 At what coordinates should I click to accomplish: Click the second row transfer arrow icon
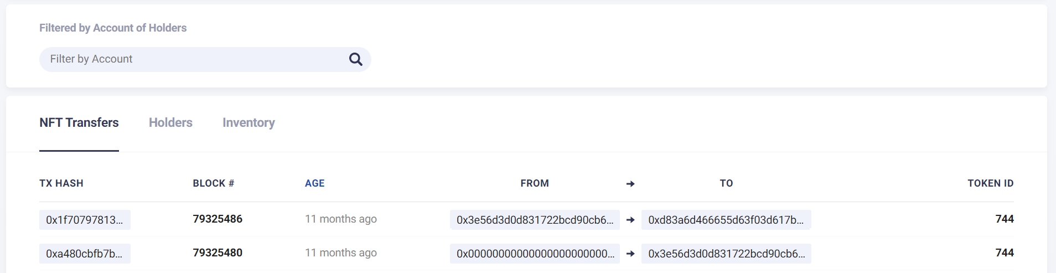630,254
